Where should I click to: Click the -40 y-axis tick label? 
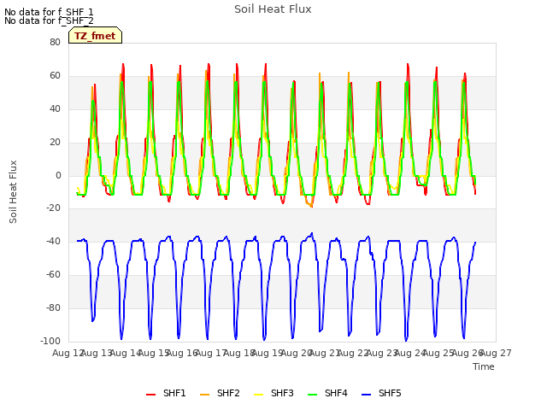(x=53, y=241)
